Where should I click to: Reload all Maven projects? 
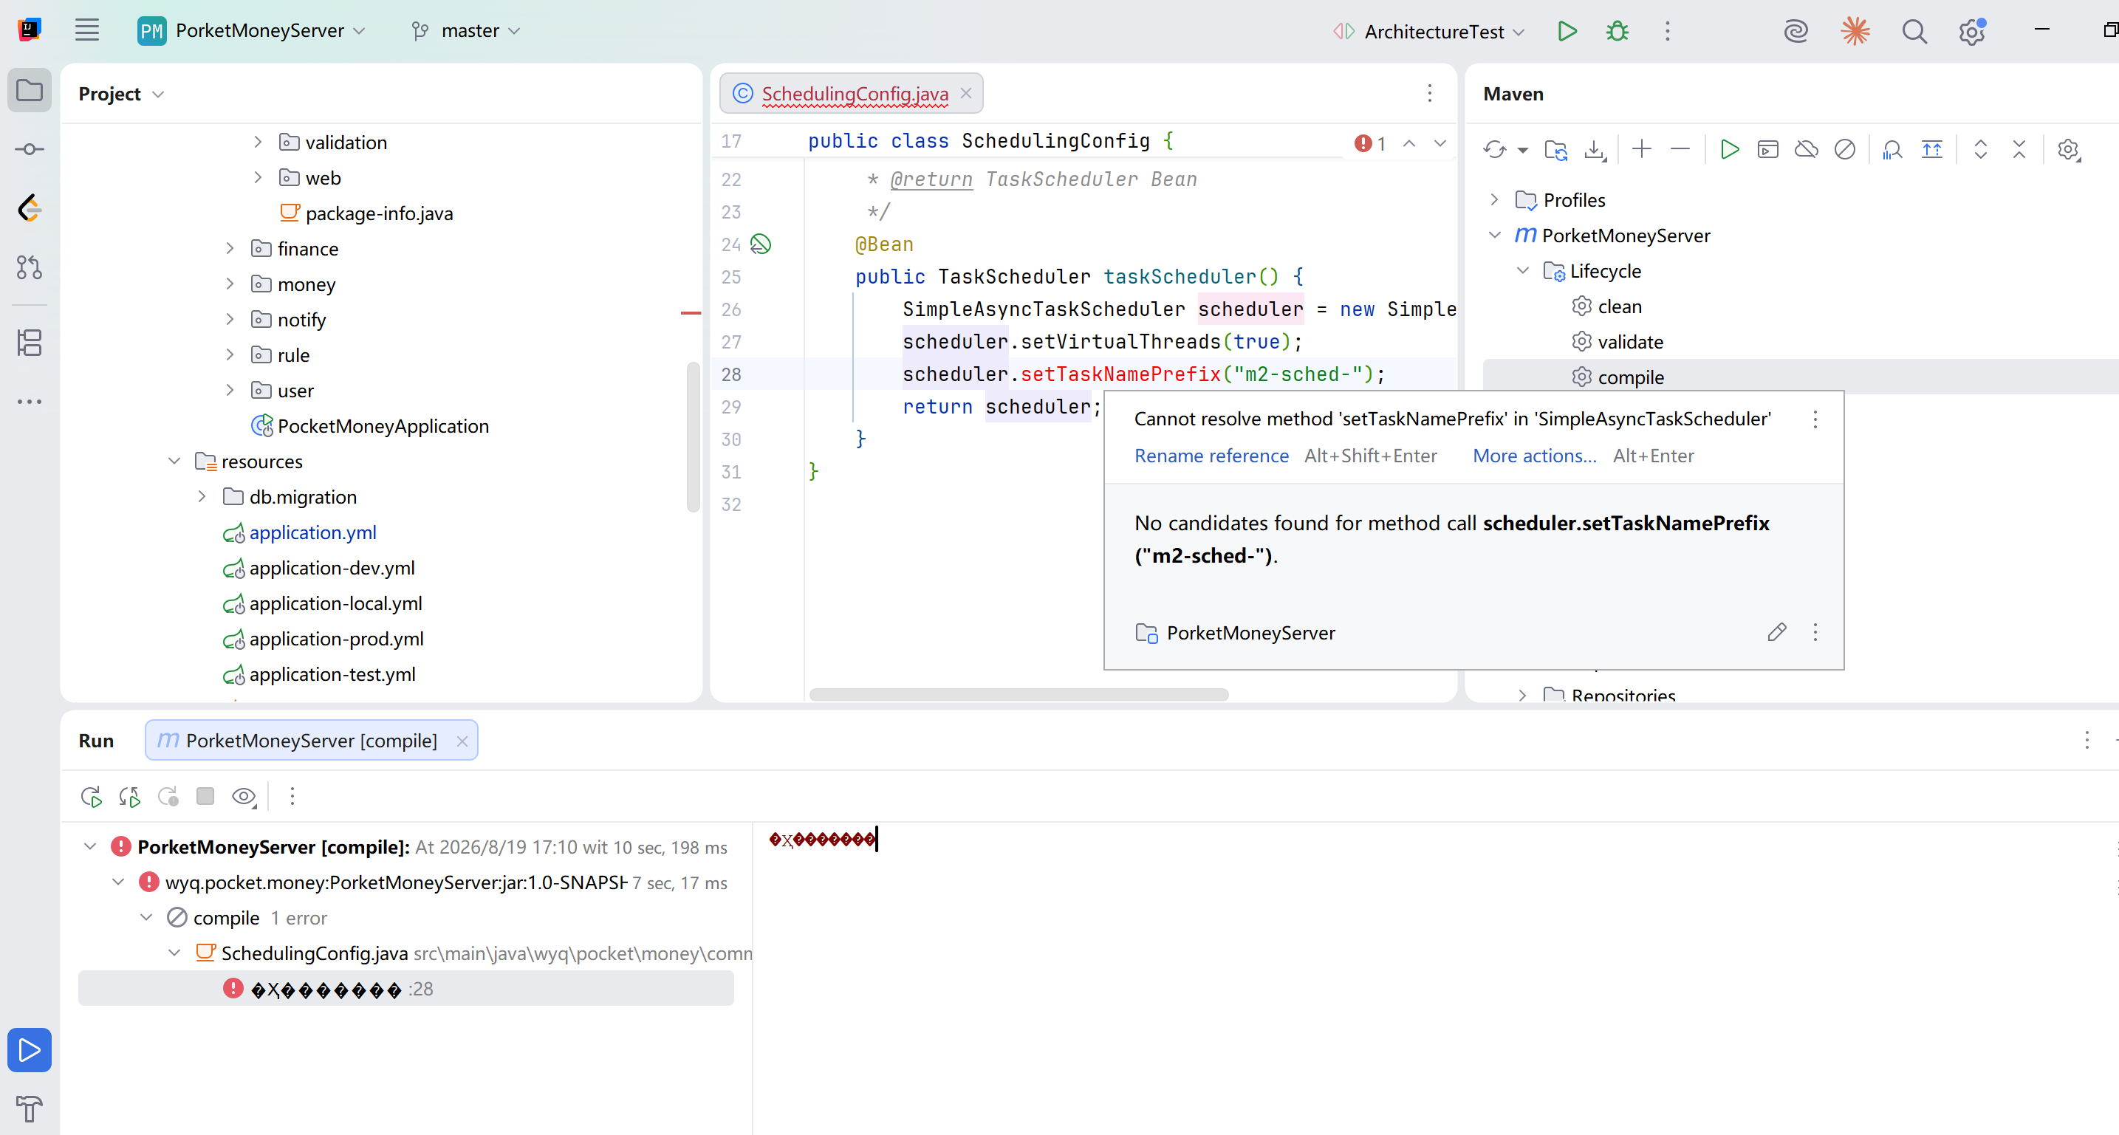1496,150
